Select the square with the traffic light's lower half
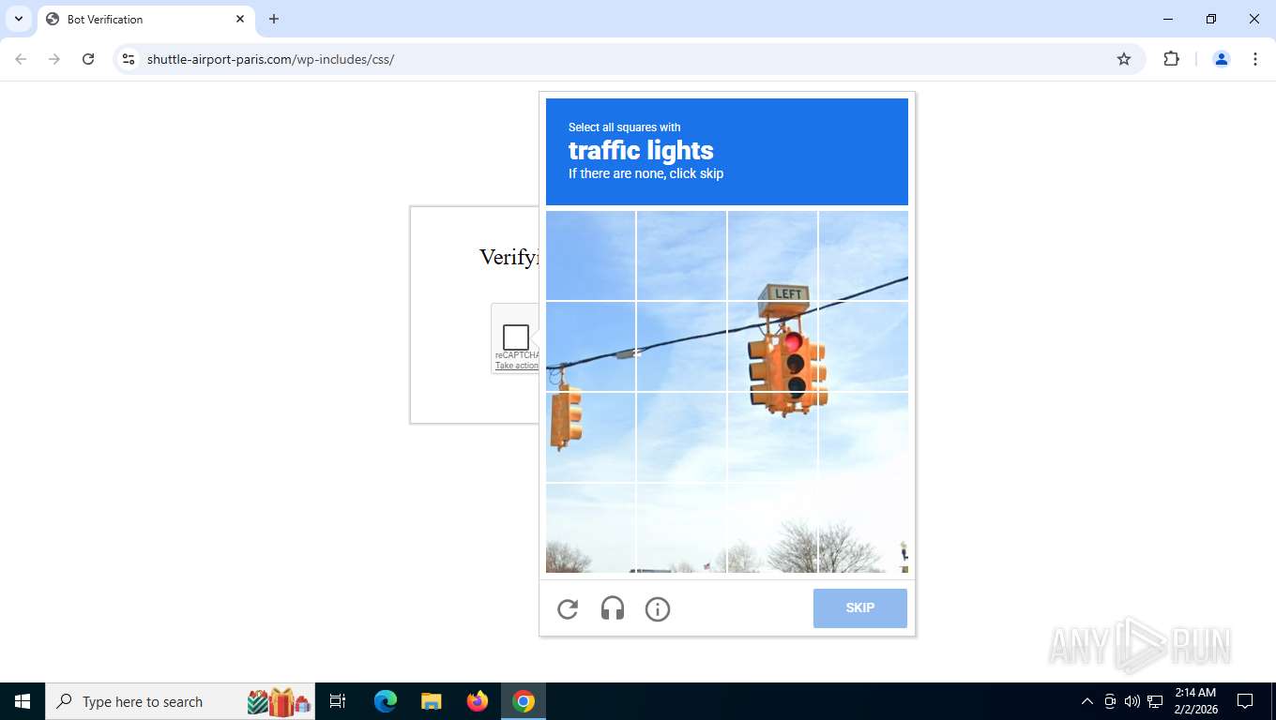 (772, 437)
